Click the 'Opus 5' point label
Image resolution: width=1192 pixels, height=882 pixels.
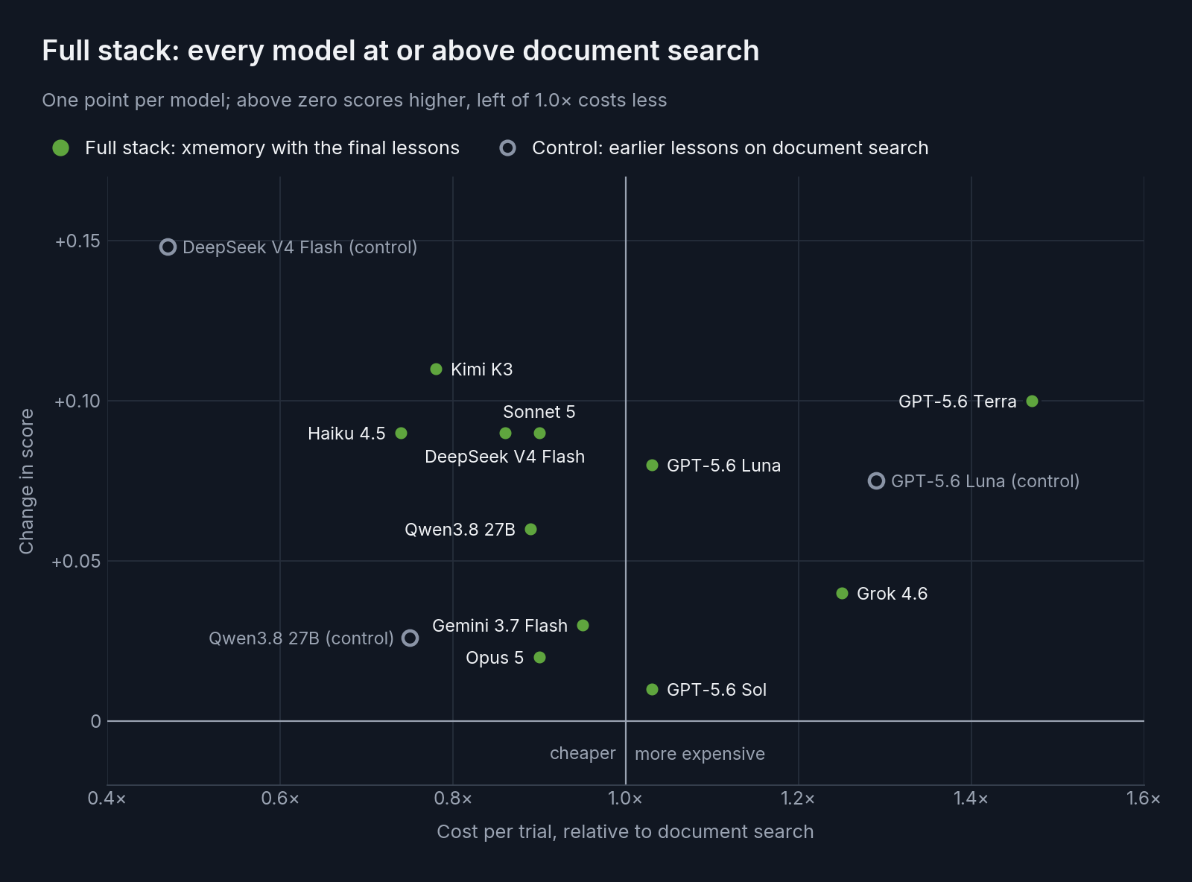tap(495, 658)
